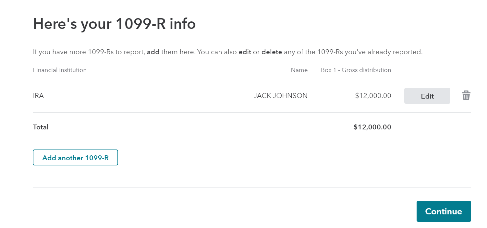Click the separator line beneath column headers
This screenshot has height=228, width=487.
252,79
